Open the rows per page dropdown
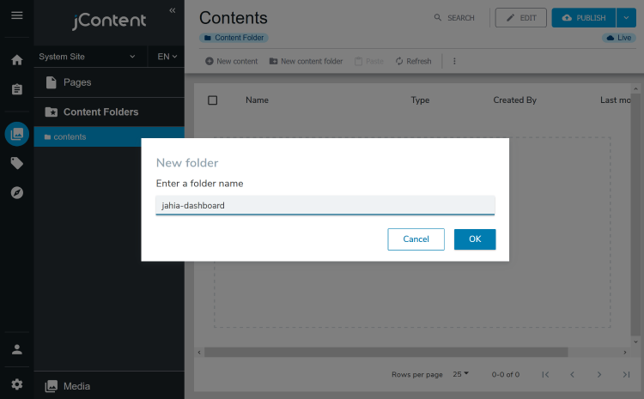Image resolution: width=644 pixels, height=399 pixels. pyautogui.click(x=460, y=374)
